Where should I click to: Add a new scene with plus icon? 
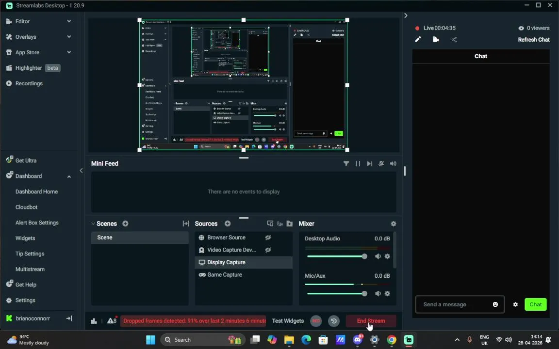point(126,223)
